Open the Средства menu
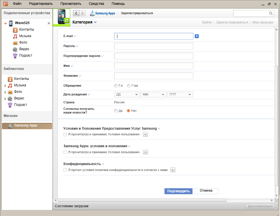This screenshot has width=280, height=216. pyautogui.click(x=96, y=4)
